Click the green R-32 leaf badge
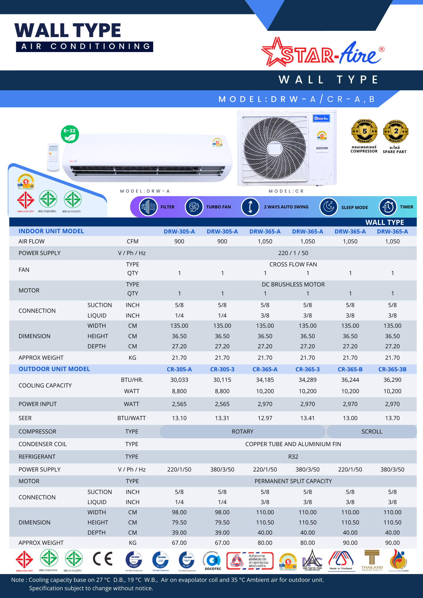The image size is (423, 598). click(x=70, y=134)
